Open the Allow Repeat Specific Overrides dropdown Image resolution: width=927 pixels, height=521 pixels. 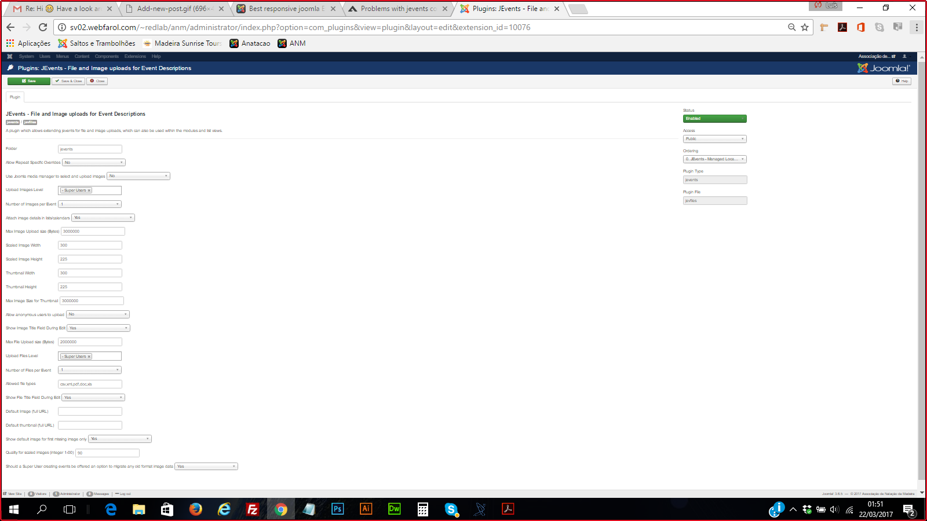[94, 163]
